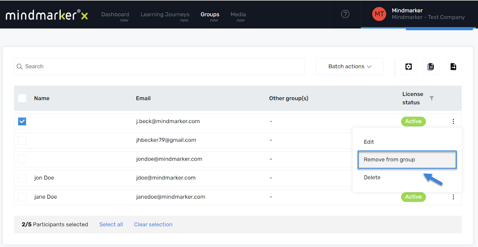Expand the Batch actions dropdown
Viewport: 478px width, 247px height.
tap(350, 67)
